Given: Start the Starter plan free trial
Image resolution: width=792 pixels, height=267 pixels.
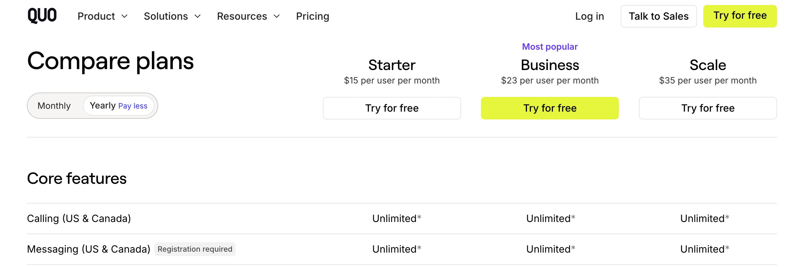Looking at the screenshot, I should [x=392, y=108].
